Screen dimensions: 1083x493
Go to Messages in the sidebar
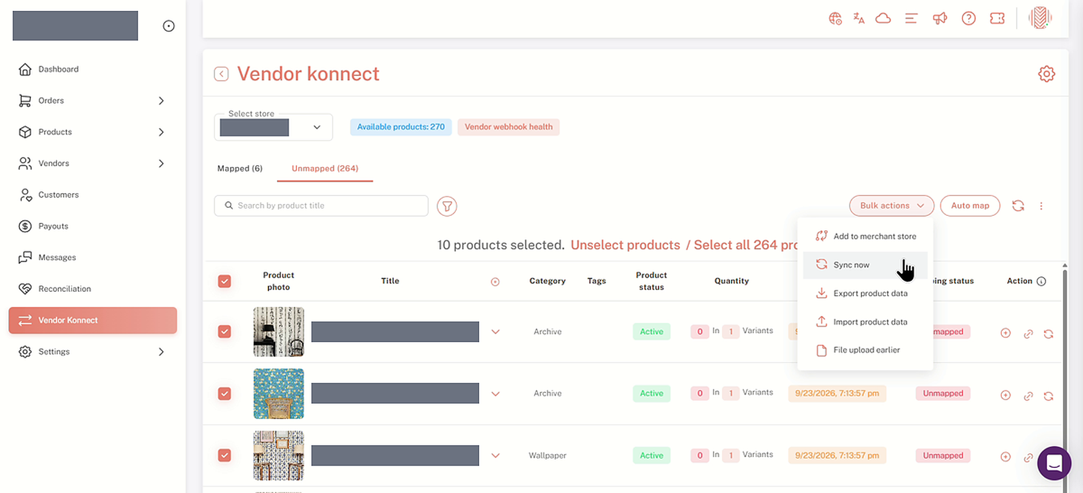(x=57, y=258)
